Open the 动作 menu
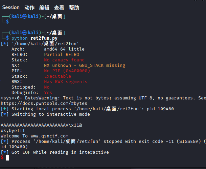Screen dimensions: 206x169 (x=29, y=7)
